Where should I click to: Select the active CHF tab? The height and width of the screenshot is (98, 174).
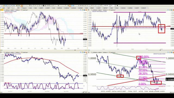tap(14, 8)
